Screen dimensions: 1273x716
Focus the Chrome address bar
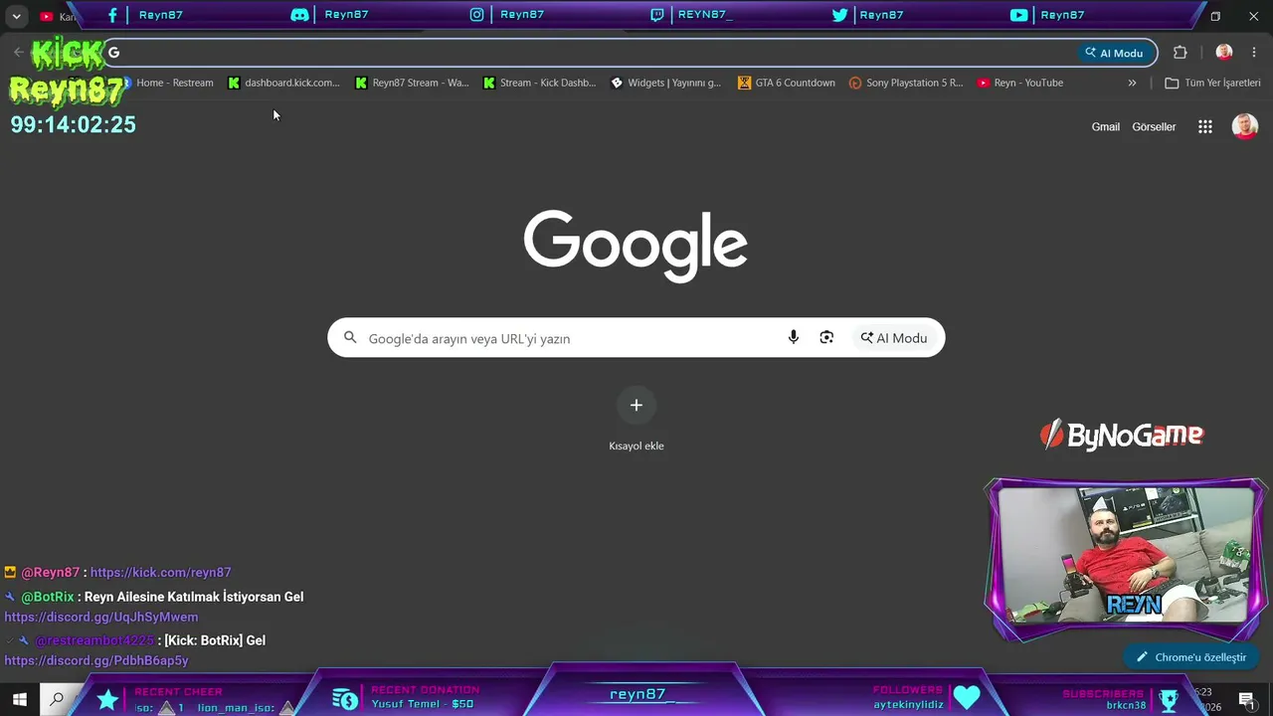[x=587, y=53]
